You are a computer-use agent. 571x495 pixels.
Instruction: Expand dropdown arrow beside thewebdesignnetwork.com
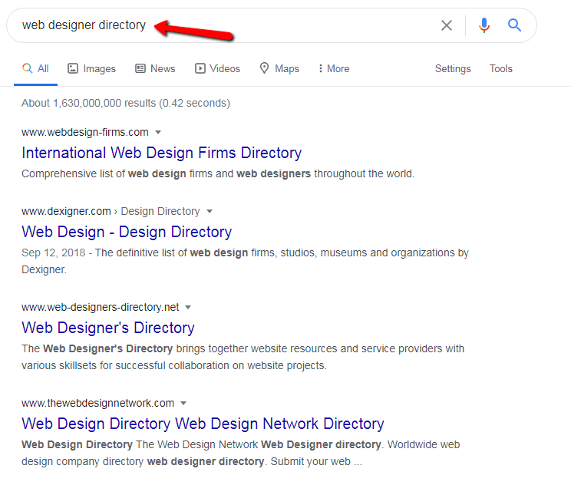pyautogui.click(x=183, y=403)
